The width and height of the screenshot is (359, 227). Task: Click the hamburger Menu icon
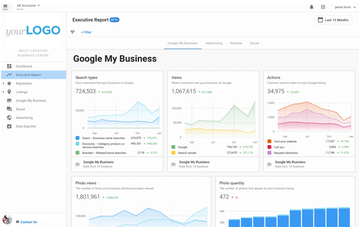pyautogui.click(x=5, y=7)
